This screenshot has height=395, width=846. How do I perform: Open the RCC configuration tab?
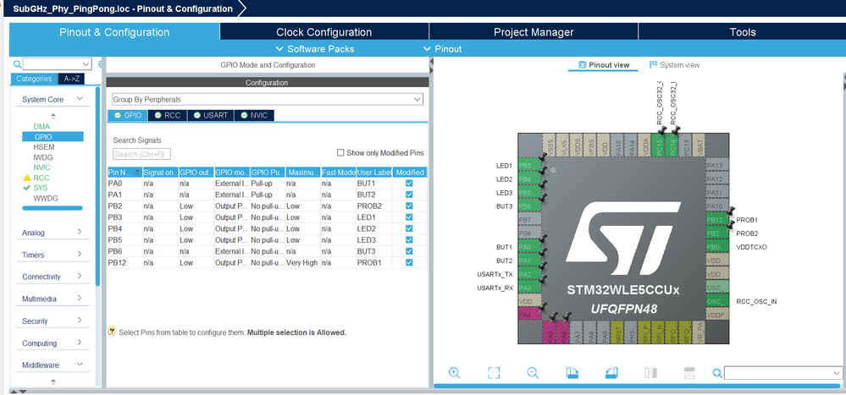point(168,115)
